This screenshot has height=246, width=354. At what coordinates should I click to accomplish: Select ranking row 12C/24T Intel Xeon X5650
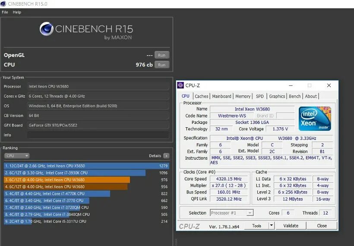pos(86,166)
